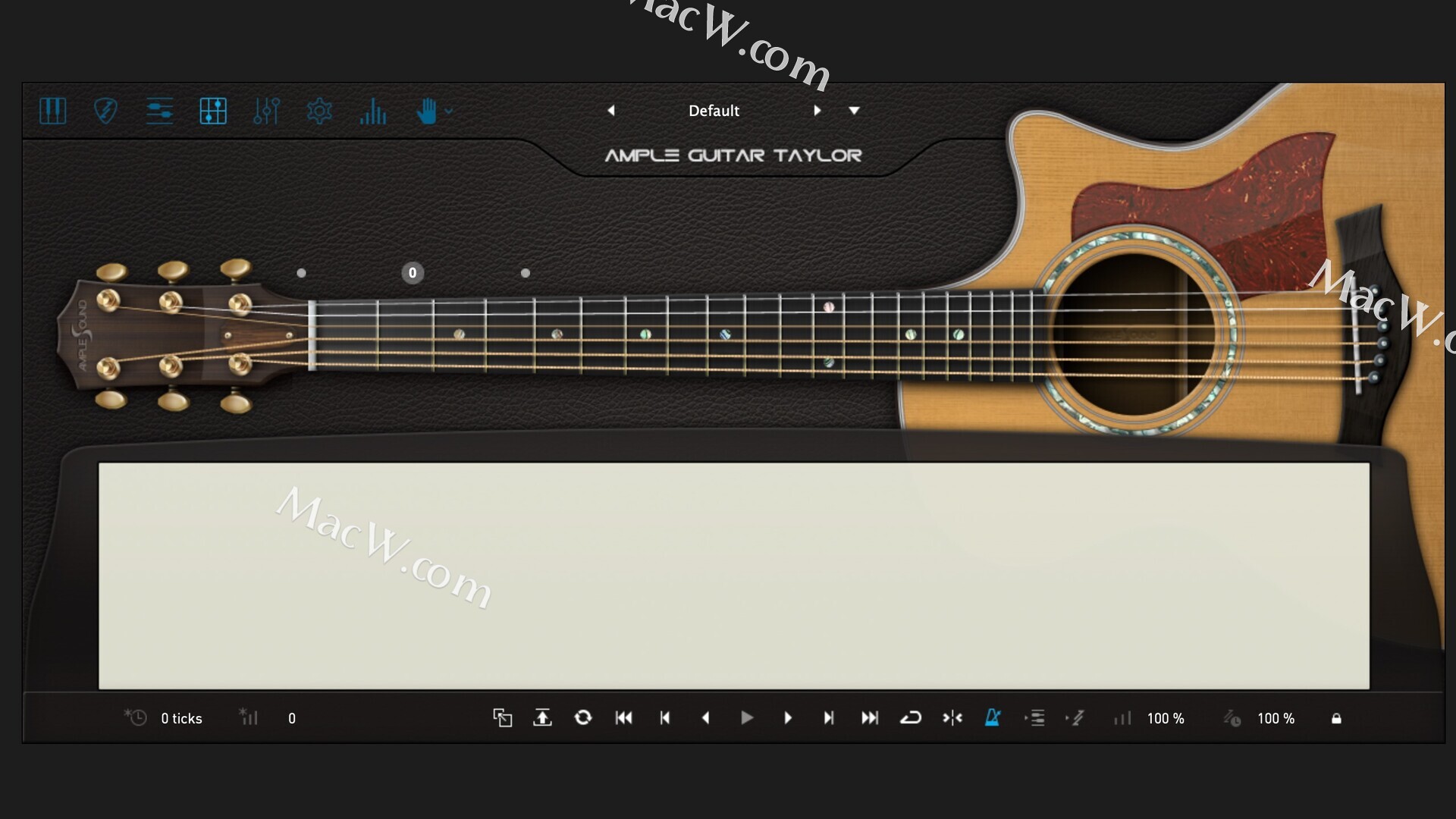Expand the small chevron beside the hand icon

tap(449, 111)
